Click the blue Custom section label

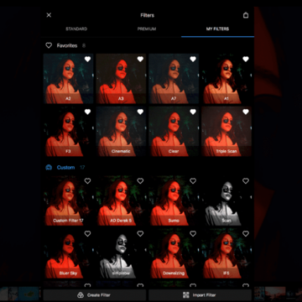pos(65,168)
